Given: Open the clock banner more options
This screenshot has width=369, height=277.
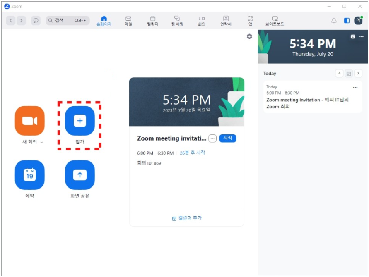Looking at the screenshot, I should 361,36.
